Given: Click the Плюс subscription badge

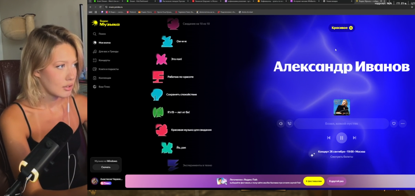Looking at the screenshot, I should click(106, 183).
